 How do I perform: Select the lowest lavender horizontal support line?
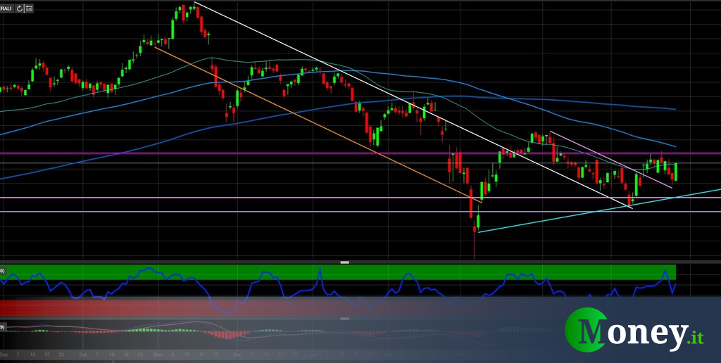click(x=211, y=212)
